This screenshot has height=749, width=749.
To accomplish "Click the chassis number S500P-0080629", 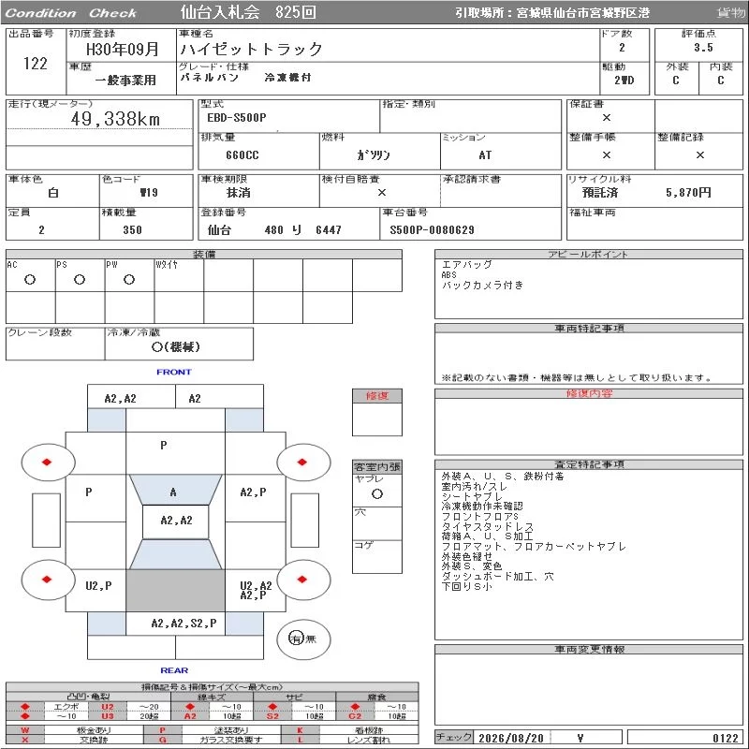I will (x=432, y=230).
